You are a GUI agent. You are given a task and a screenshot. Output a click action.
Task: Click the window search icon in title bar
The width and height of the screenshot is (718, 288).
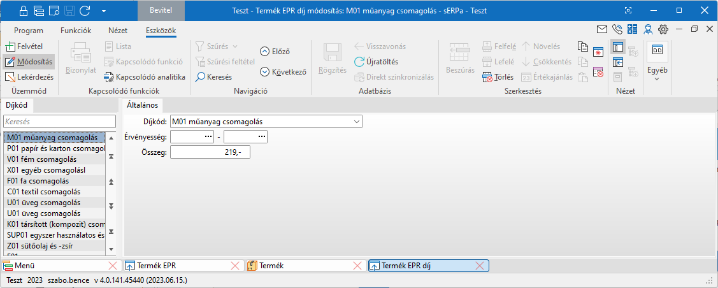coord(54,10)
